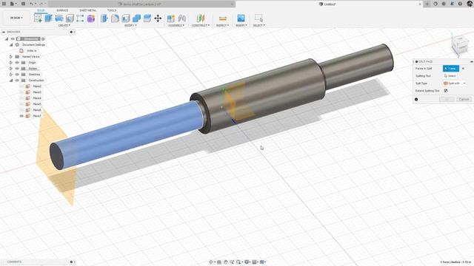Toggle visibility eye for Construction folder
Viewport: 474px width, 266px height.
pyautogui.click(x=17, y=81)
